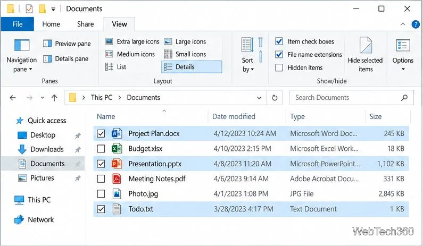
Task: Open the File tab
Action: (18, 24)
